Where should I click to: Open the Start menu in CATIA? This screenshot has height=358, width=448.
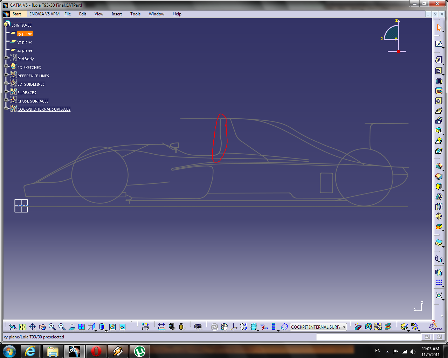click(x=16, y=14)
